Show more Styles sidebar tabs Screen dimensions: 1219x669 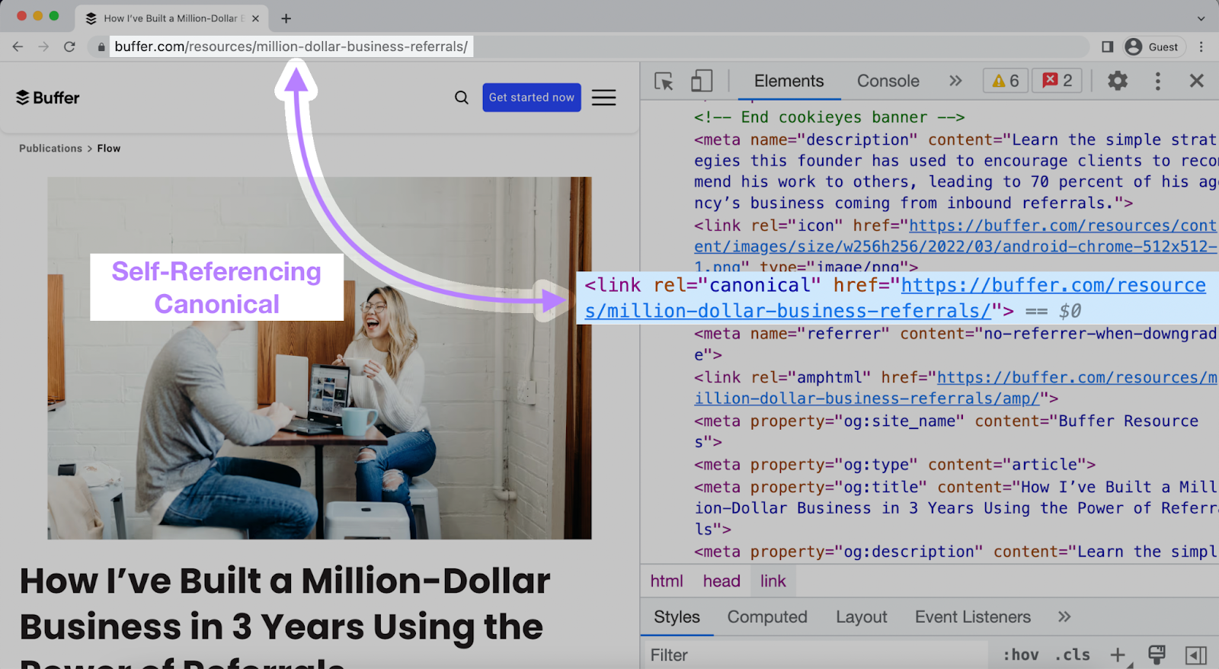1064,617
